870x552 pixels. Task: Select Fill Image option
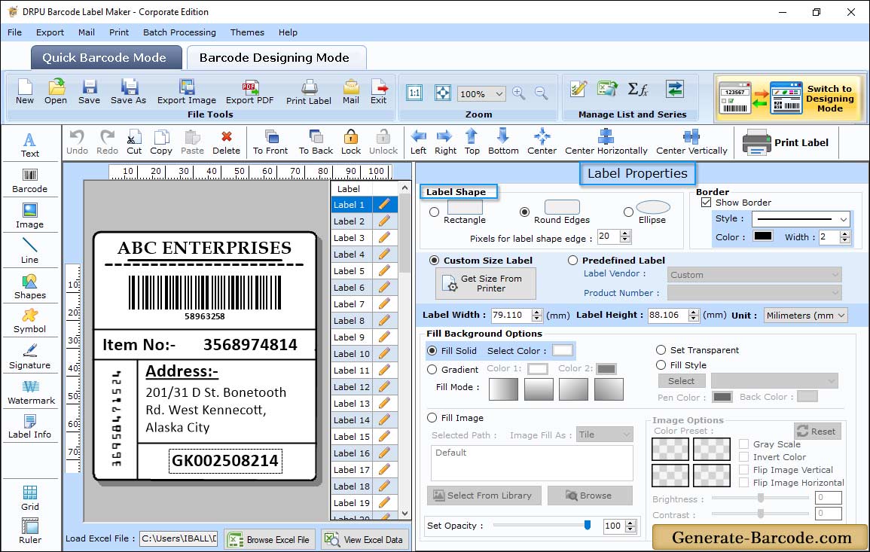point(432,418)
